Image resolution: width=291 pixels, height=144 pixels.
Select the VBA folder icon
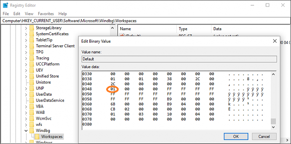(32, 106)
